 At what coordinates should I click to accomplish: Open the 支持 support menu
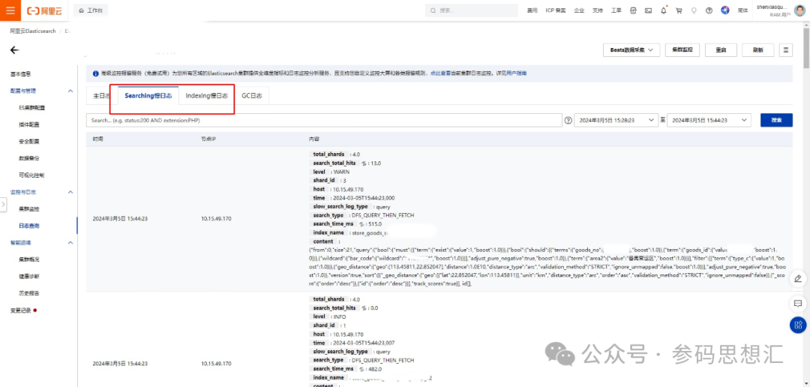[x=597, y=10]
